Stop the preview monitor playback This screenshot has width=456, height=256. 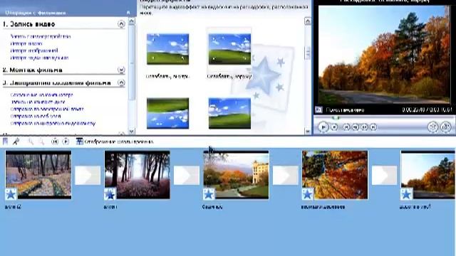(x=334, y=127)
